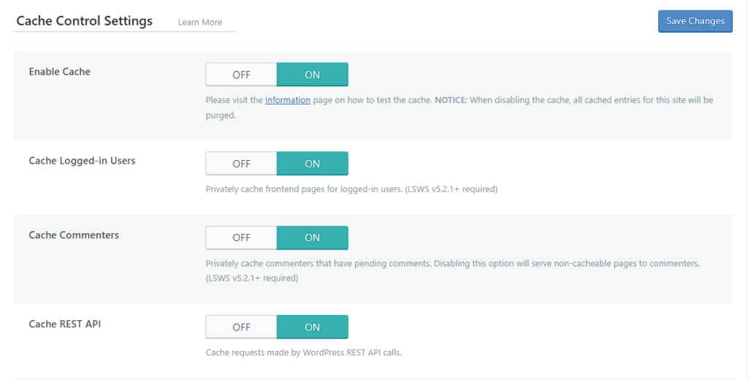
Task: Turn Enable Cache ON
Action: click(x=312, y=75)
